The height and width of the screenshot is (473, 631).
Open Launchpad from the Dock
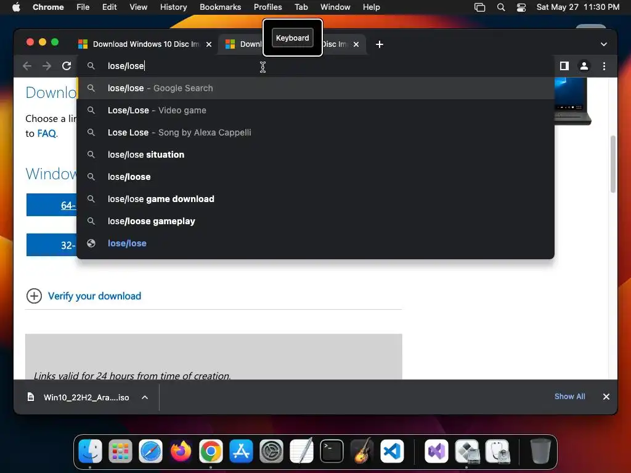[120, 451]
